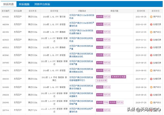Open complaint 发动机出现烧机油 in row 423623
Screen dimensions: 164x115
coord(81,40)
